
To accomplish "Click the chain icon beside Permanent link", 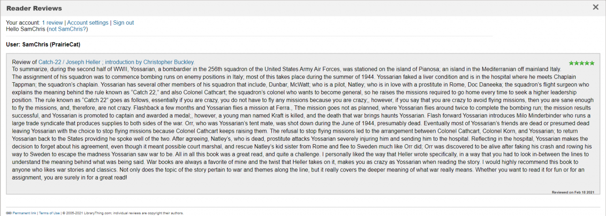I will pyautogui.click(x=9, y=213).
